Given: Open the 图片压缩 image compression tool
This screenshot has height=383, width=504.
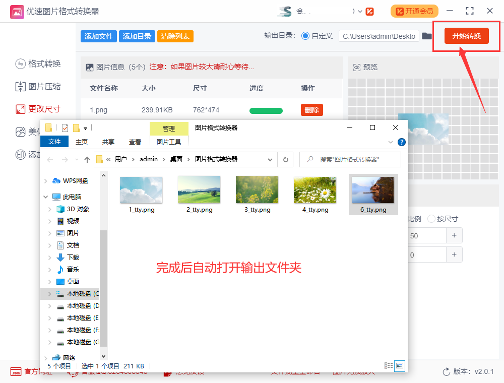Looking at the screenshot, I should pyautogui.click(x=28, y=87).
